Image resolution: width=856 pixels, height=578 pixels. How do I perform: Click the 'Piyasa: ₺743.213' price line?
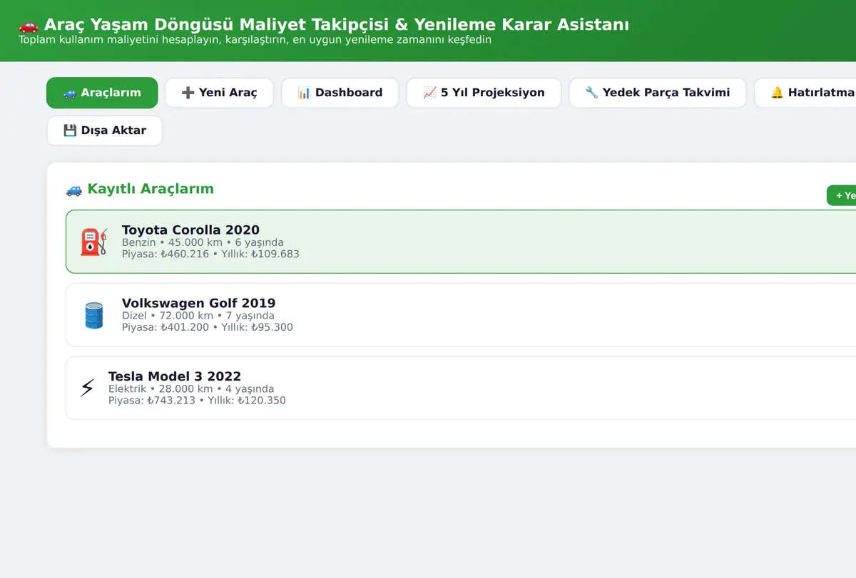197,401
